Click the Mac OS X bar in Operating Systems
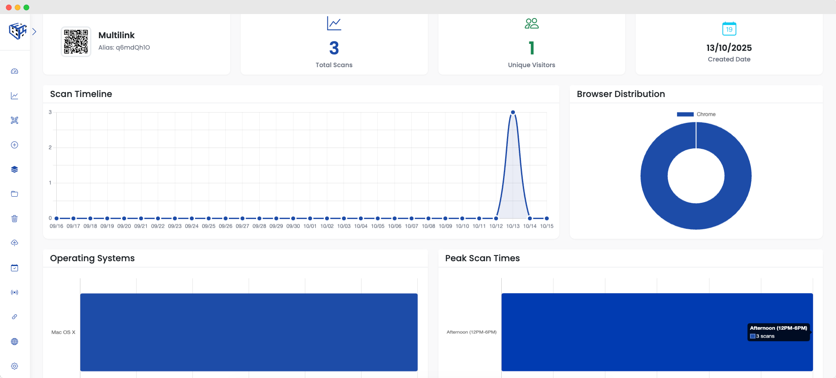 click(249, 332)
